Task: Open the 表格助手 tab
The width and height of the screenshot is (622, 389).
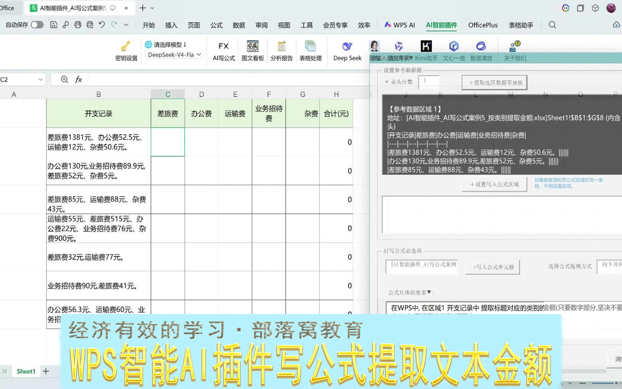Action: (521, 25)
